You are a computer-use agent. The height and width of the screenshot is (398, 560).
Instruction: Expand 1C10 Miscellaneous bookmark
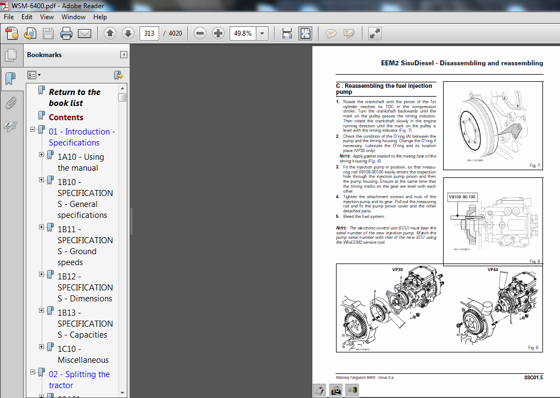click(x=41, y=346)
